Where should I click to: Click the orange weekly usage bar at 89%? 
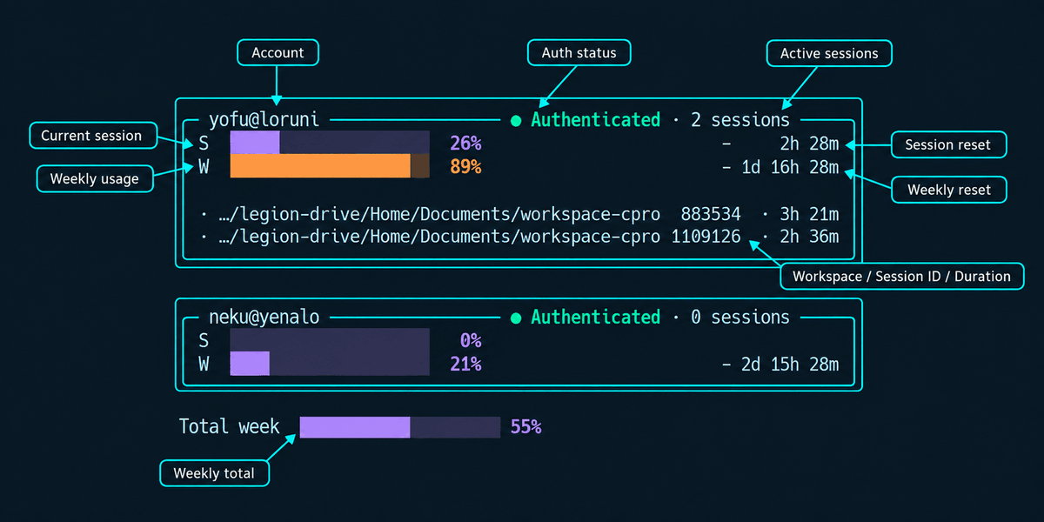[x=330, y=166]
